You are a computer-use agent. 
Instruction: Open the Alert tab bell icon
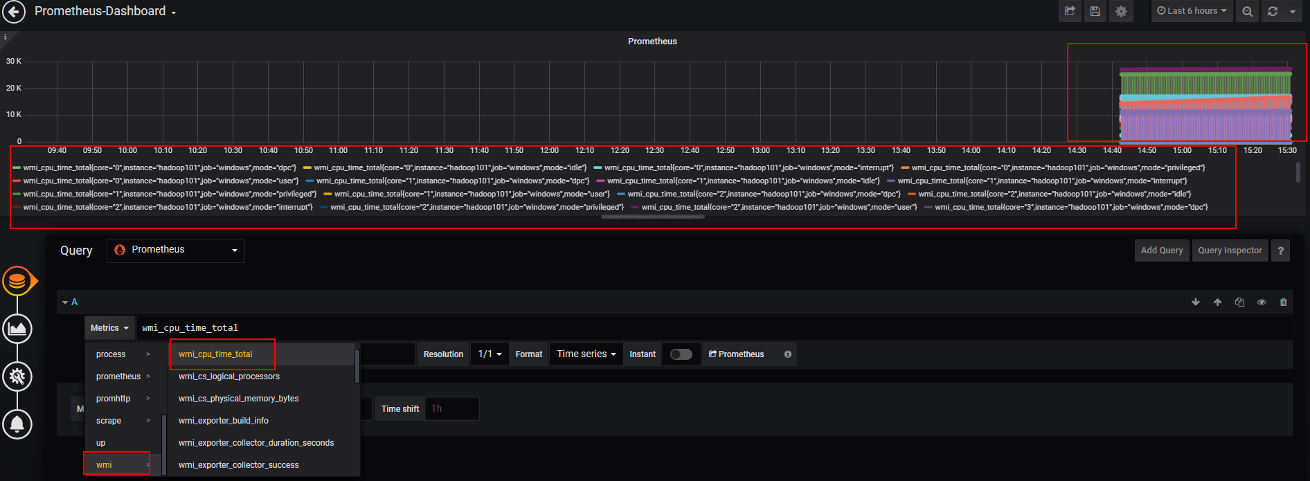17,424
